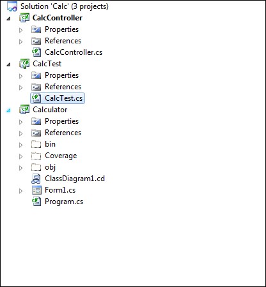Collapse the Calculator project node
The image size is (266, 287).
[8, 110]
